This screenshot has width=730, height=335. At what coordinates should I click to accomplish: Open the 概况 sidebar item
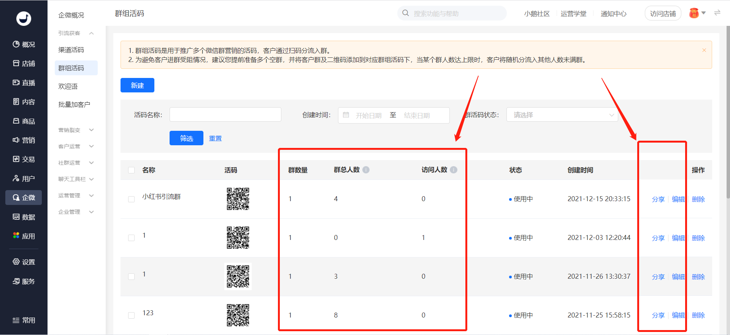coord(24,44)
